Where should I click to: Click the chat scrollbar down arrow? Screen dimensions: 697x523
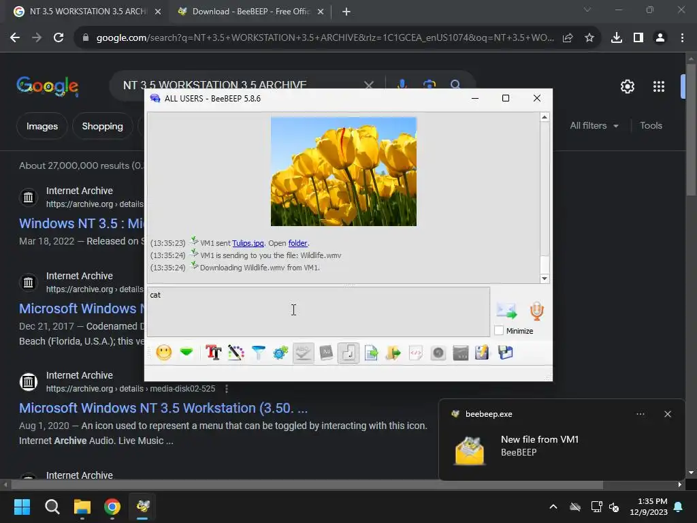[x=544, y=279]
